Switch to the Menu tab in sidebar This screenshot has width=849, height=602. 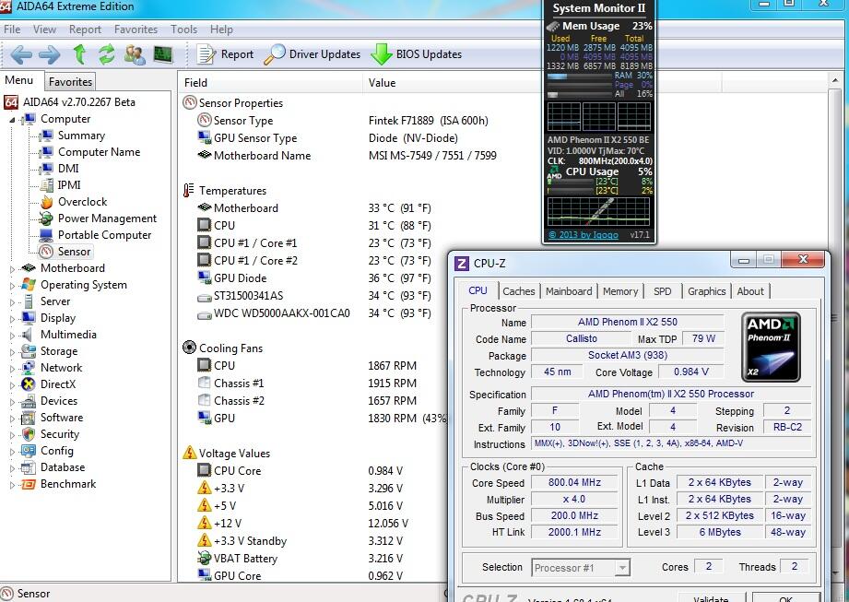pyautogui.click(x=19, y=80)
